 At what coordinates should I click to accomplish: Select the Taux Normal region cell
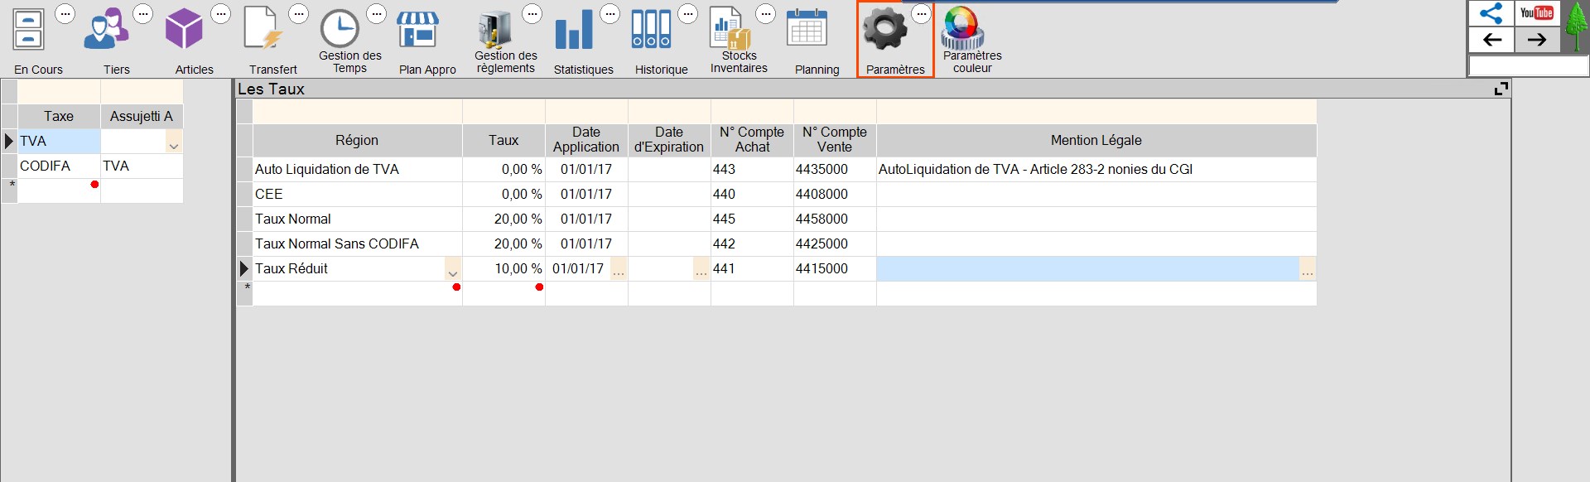pyautogui.click(x=357, y=219)
